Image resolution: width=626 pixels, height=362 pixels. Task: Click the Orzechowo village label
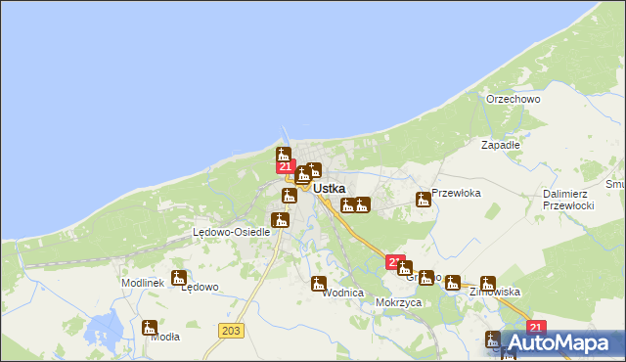tap(513, 99)
